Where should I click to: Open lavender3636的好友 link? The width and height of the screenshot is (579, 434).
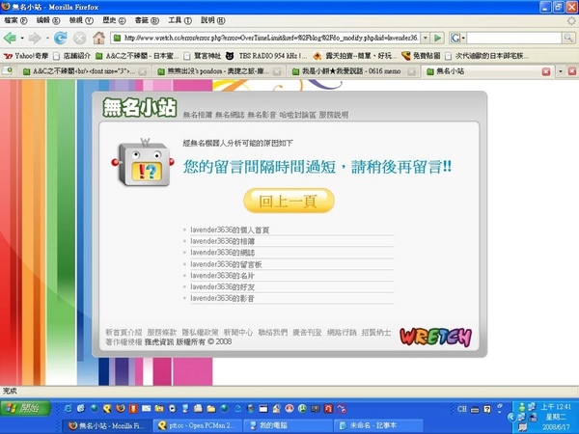[222, 287]
